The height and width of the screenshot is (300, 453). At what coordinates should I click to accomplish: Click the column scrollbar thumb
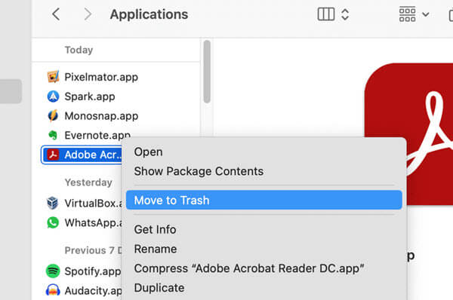pos(207,72)
